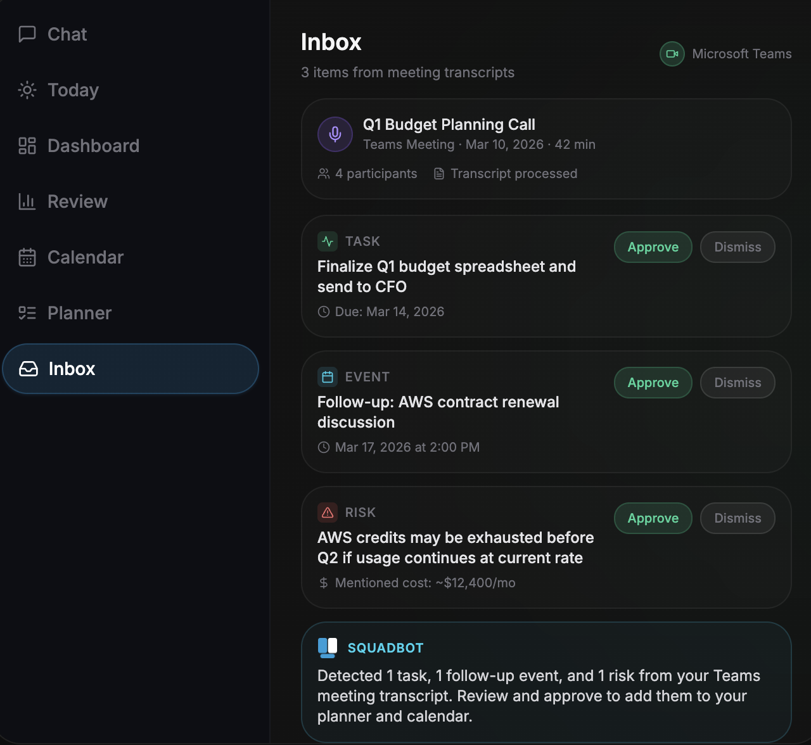
Task: Approve the Finalize Q1 budget spreadsheet task
Action: (653, 247)
